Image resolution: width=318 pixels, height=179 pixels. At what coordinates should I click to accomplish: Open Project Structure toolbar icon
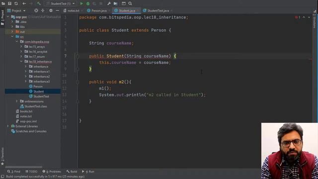[115, 3]
